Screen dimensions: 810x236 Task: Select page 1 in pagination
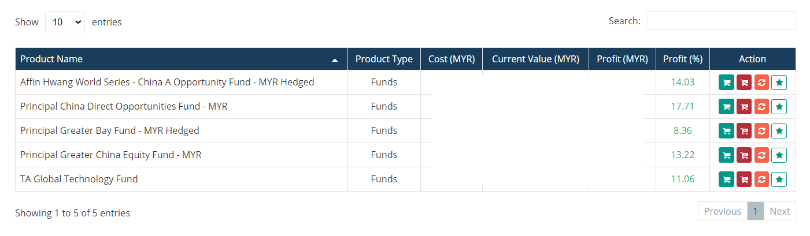[755, 211]
